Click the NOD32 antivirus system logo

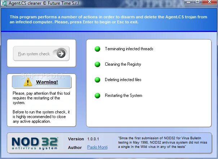click(x=35, y=143)
